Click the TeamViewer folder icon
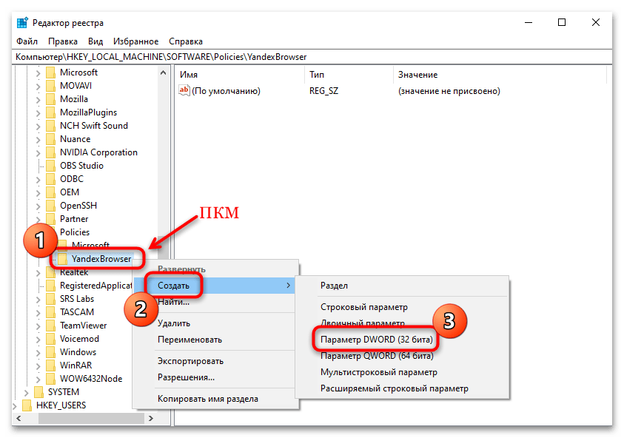This screenshot has width=624, height=438. point(50,326)
